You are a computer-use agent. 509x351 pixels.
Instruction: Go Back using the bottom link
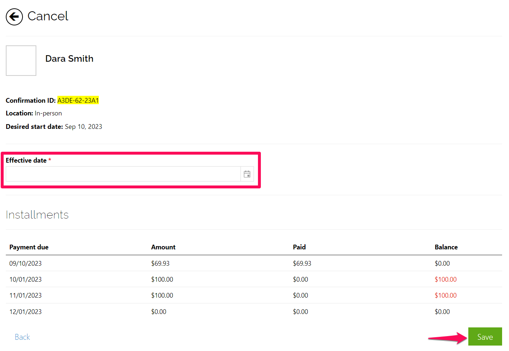pos(22,337)
